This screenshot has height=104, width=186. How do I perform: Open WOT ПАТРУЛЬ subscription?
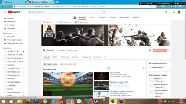(x=14, y=51)
